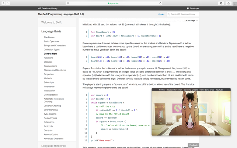Go back with the Safari back arrow
The height and width of the screenshot is (148, 237).
[3, 3]
